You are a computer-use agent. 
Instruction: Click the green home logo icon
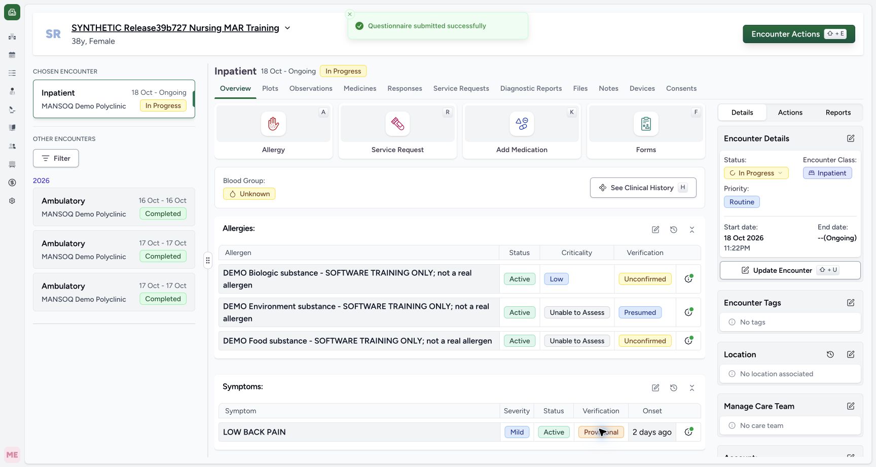[x=12, y=12]
